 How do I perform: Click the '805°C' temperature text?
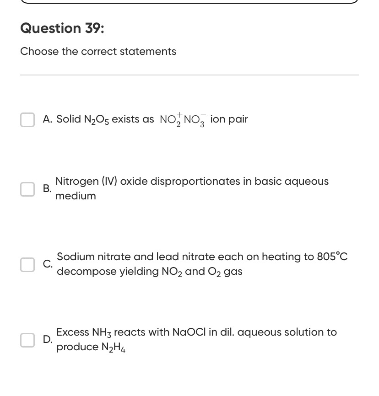pos(332,257)
